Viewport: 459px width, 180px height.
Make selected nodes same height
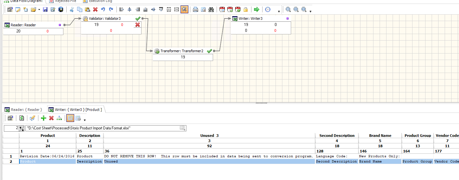click(177, 9)
